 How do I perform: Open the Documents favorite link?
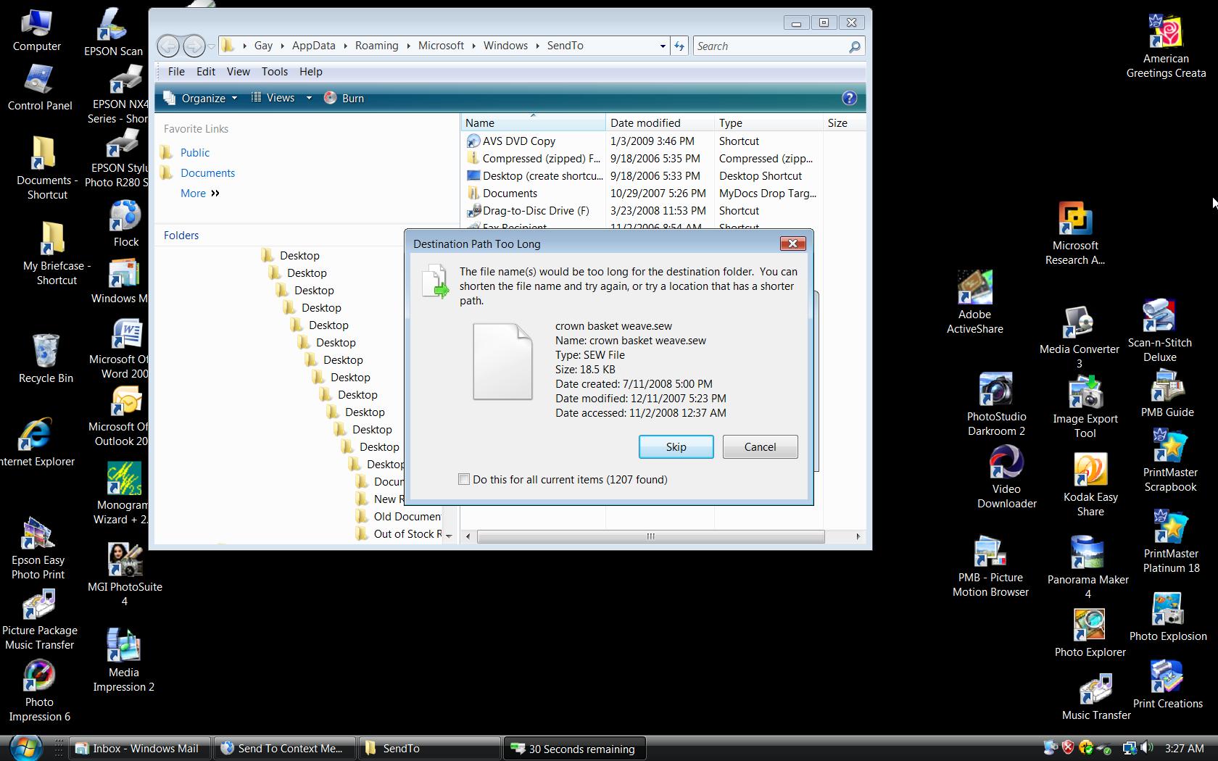pos(207,172)
